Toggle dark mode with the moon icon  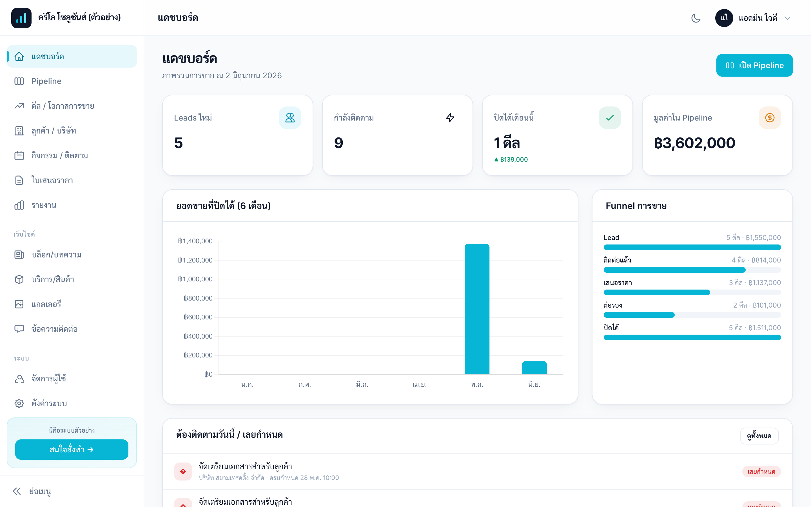pyautogui.click(x=696, y=18)
